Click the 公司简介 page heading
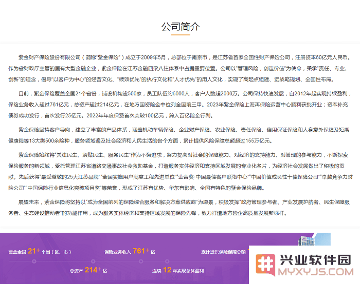 click(x=181, y=27)
